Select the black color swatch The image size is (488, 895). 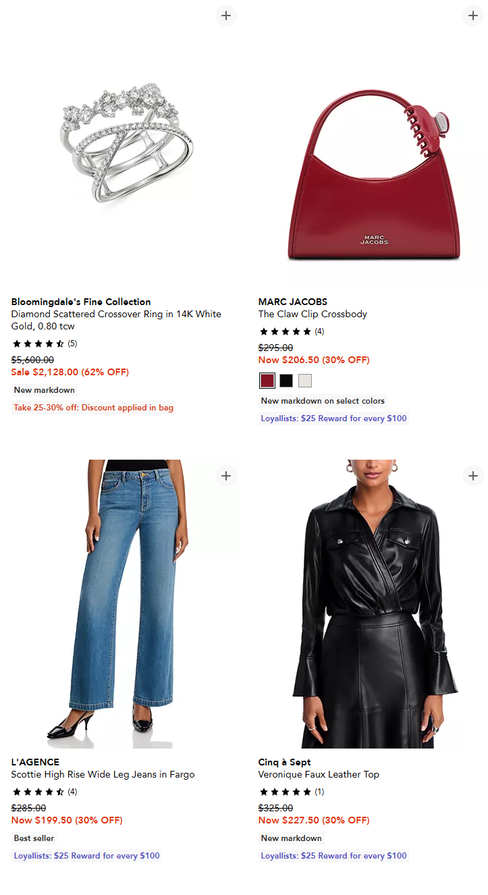click(x=286, y=381)
